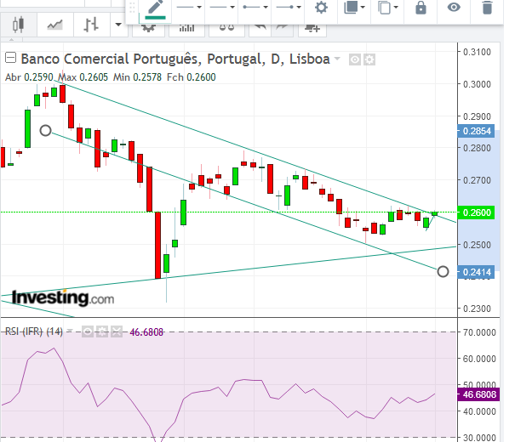Screen dimensions: 515x442
Task: Open chart properties gear behind the floating toolbar
Action: [x=148, y=29]
